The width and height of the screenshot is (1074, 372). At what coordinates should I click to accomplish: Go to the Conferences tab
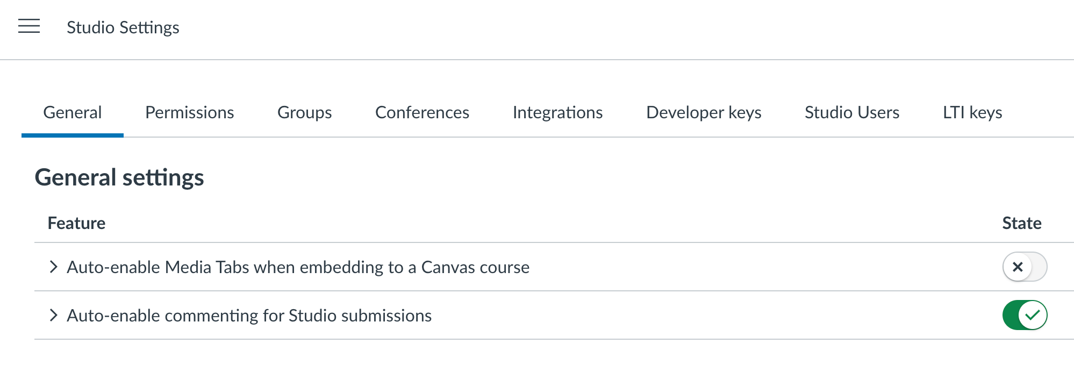422,112
